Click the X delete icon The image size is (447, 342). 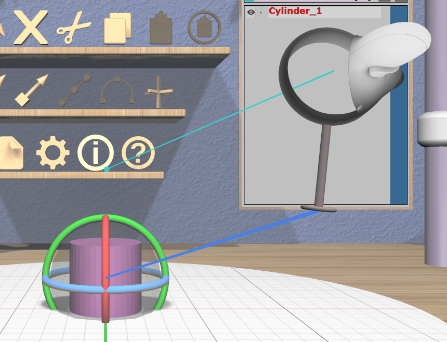point(31,28)
